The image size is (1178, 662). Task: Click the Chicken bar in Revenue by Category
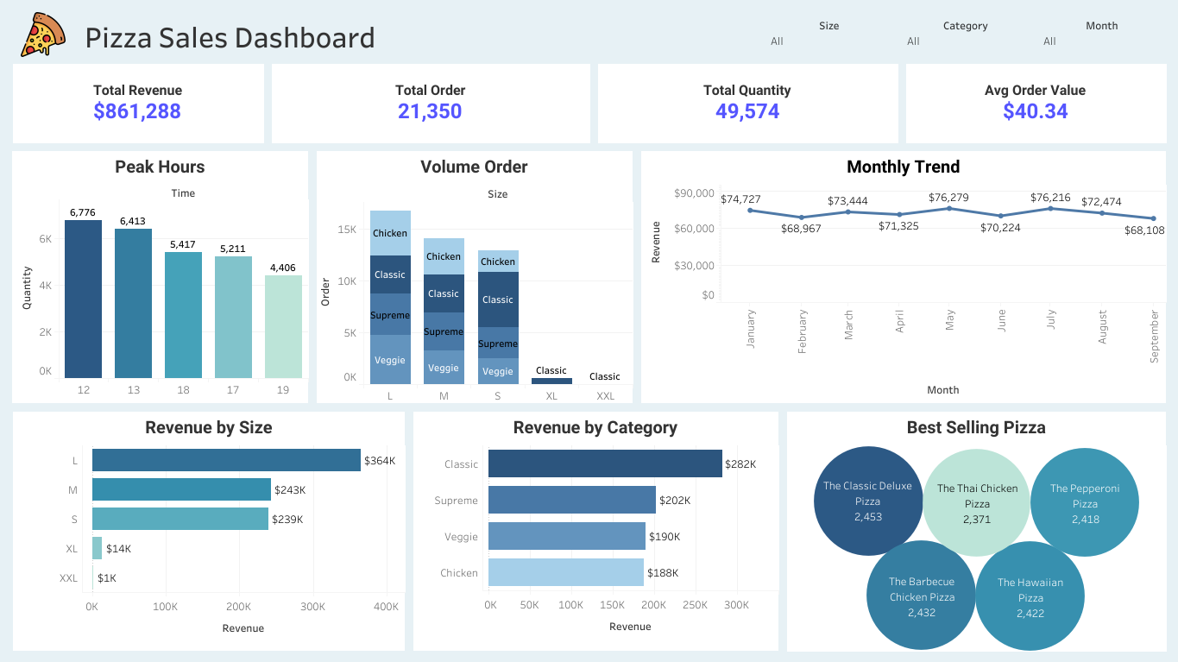(x=566, y=572)
